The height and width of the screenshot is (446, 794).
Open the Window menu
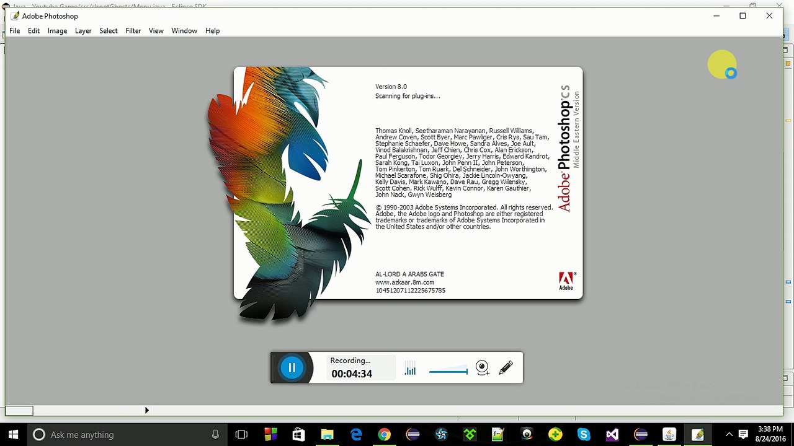(184, 30)
